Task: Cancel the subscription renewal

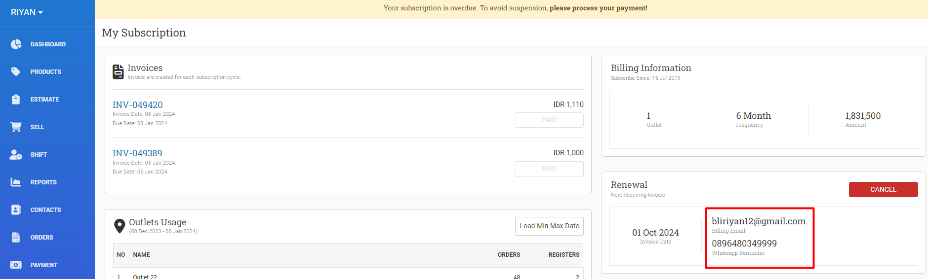Action: (883, 189)
